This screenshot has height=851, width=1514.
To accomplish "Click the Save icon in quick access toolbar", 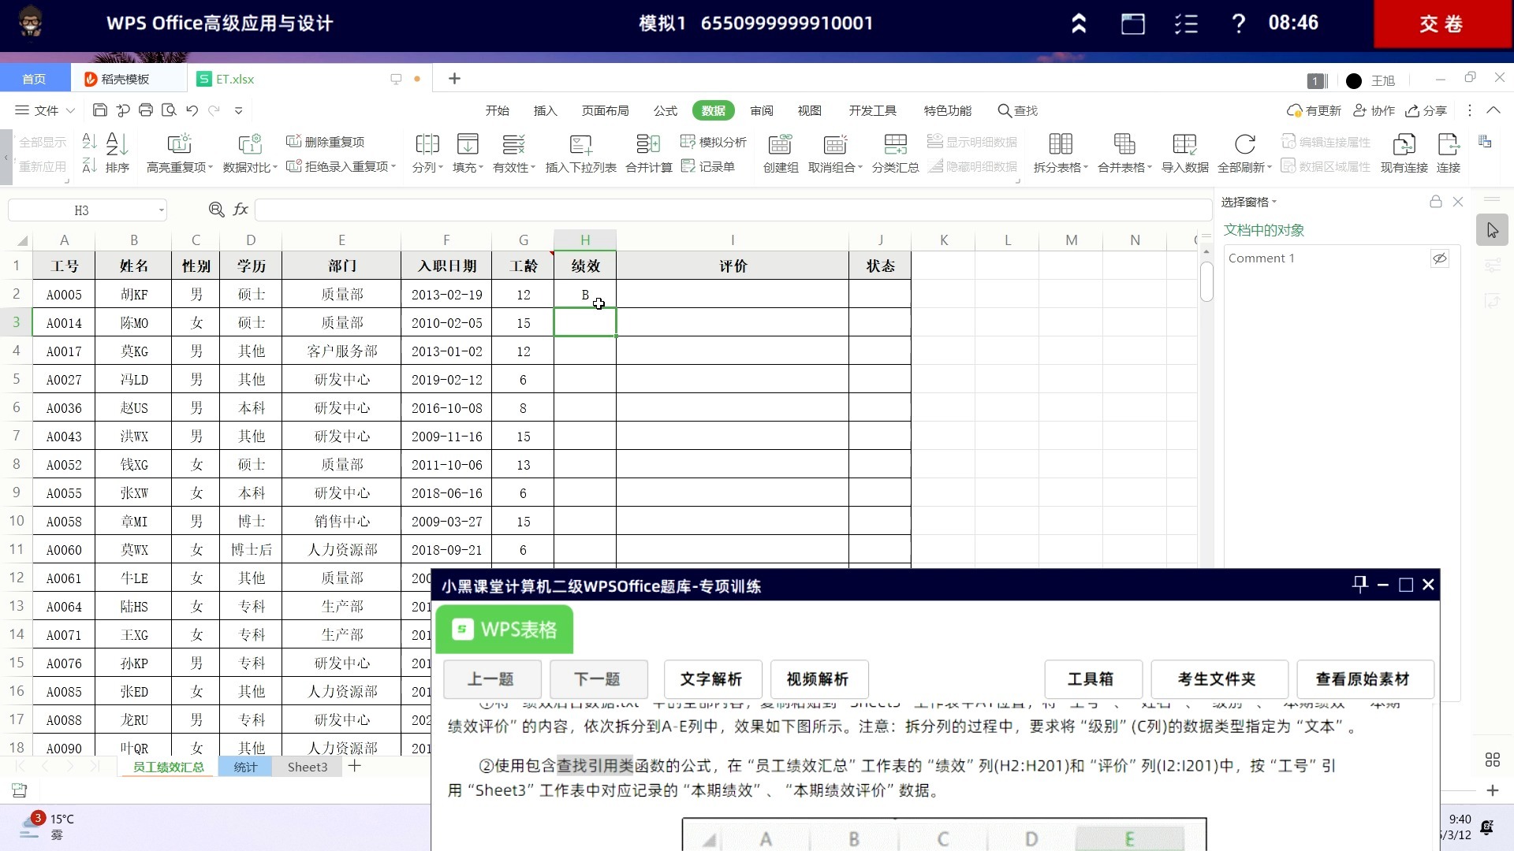I will (x=100, y=110).
